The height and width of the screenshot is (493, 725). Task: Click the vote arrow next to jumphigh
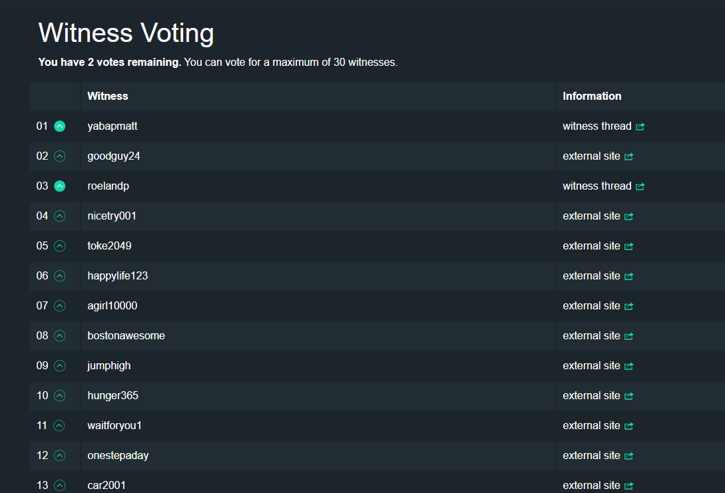point(60,366)
